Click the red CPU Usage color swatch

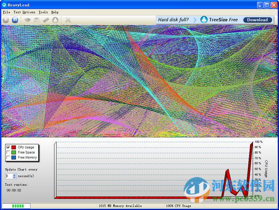coord(13,147)
